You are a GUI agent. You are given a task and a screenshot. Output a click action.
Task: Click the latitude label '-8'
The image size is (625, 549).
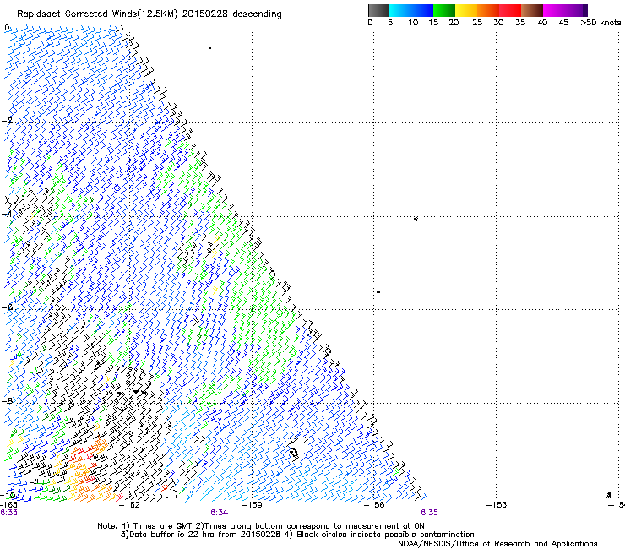click(x=7, y=400)
